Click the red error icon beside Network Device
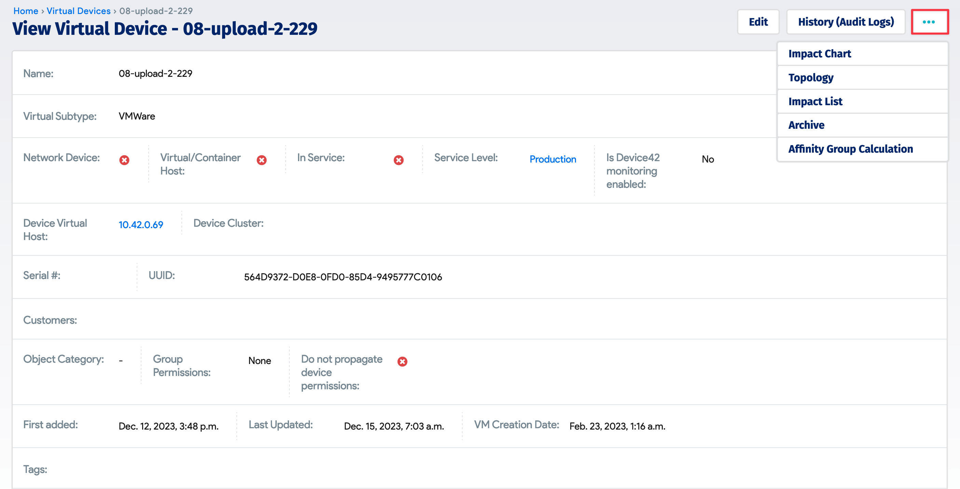 pyautogui.click(x=124, y=159)
